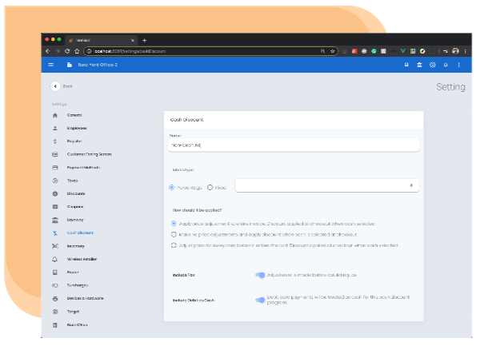Select the Percentage radio button
Screen dimensions: 480x350
coord(172,187)
